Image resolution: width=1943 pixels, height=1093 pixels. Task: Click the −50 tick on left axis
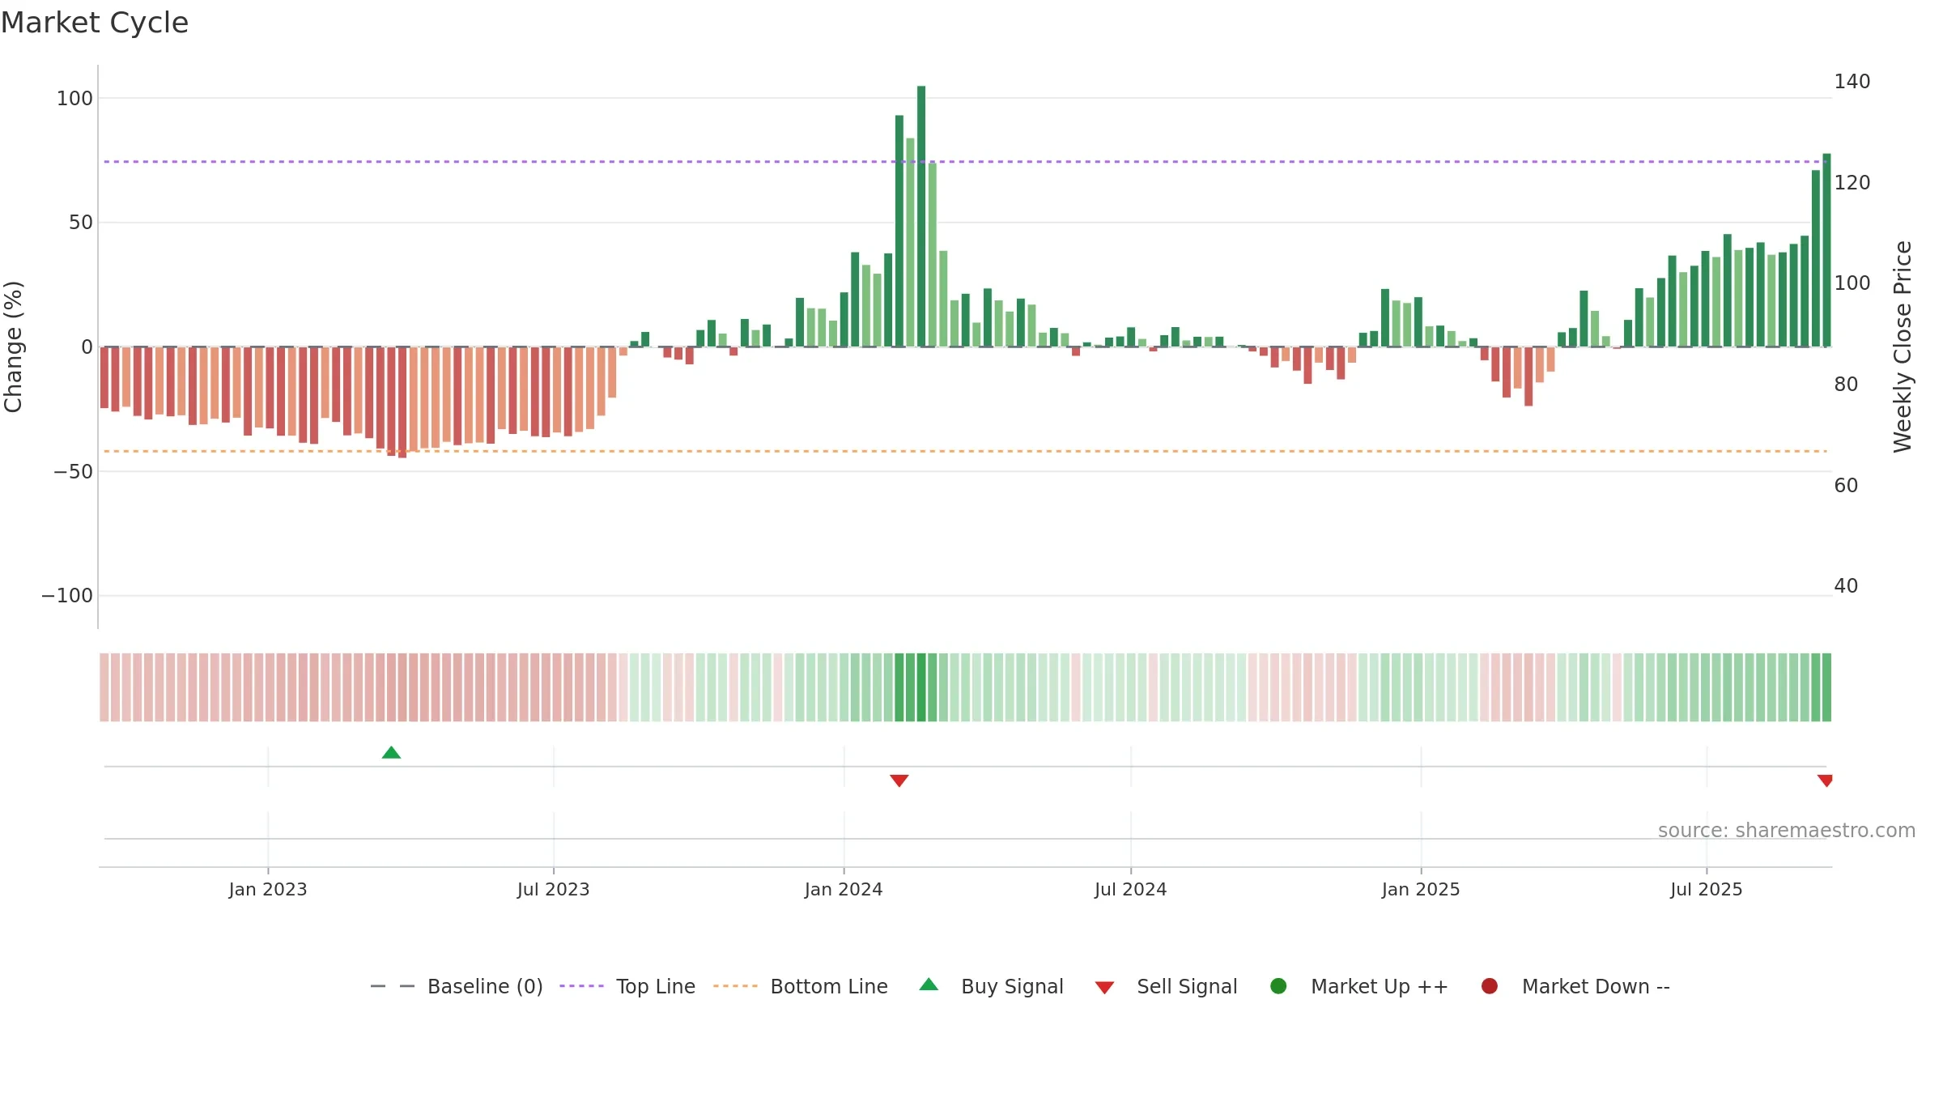[73, 472]
